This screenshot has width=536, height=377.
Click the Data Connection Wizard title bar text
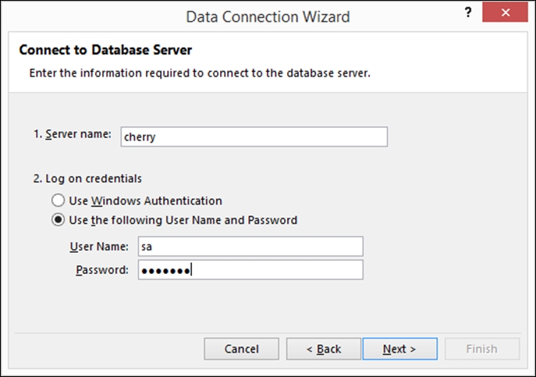pyautogui.click(x=268, y=17)
